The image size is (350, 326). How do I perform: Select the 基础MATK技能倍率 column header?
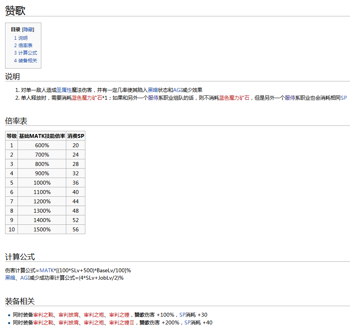[42, 136]
